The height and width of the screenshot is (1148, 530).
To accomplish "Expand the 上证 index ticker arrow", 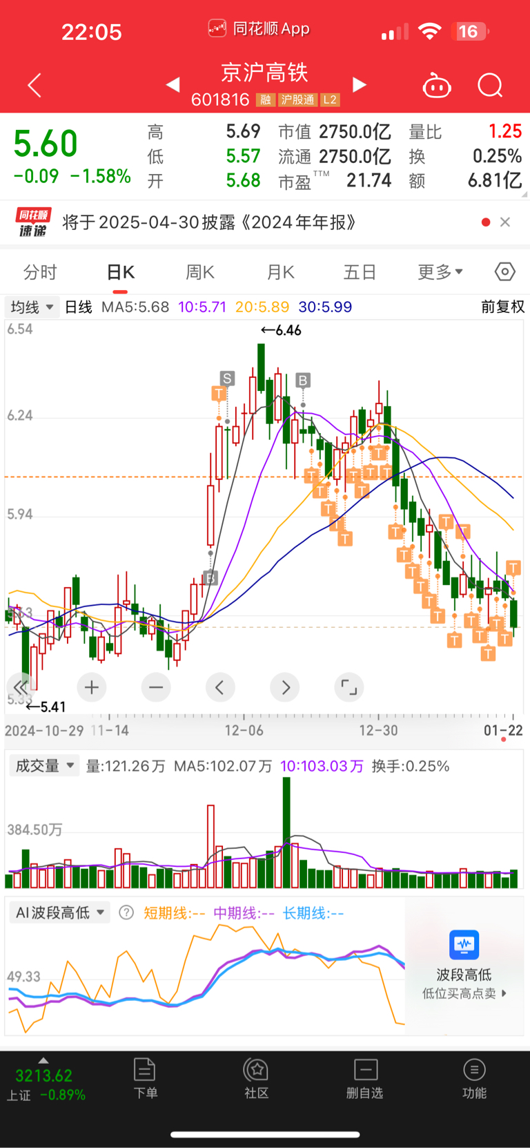I will point(43,1060).
